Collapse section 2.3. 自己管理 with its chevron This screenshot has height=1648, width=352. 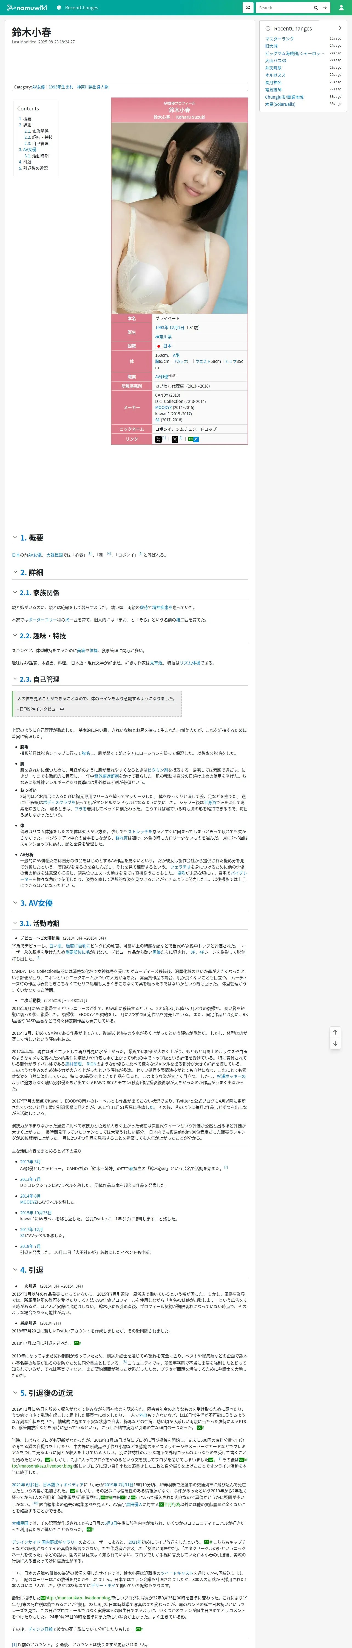click(15, 679)
